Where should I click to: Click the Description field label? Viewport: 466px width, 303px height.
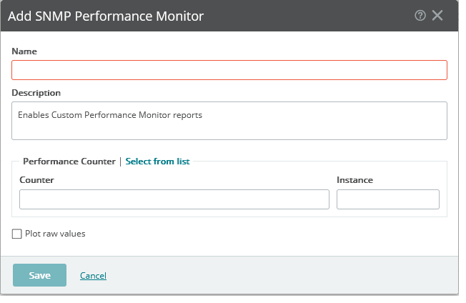pos(36,93)
